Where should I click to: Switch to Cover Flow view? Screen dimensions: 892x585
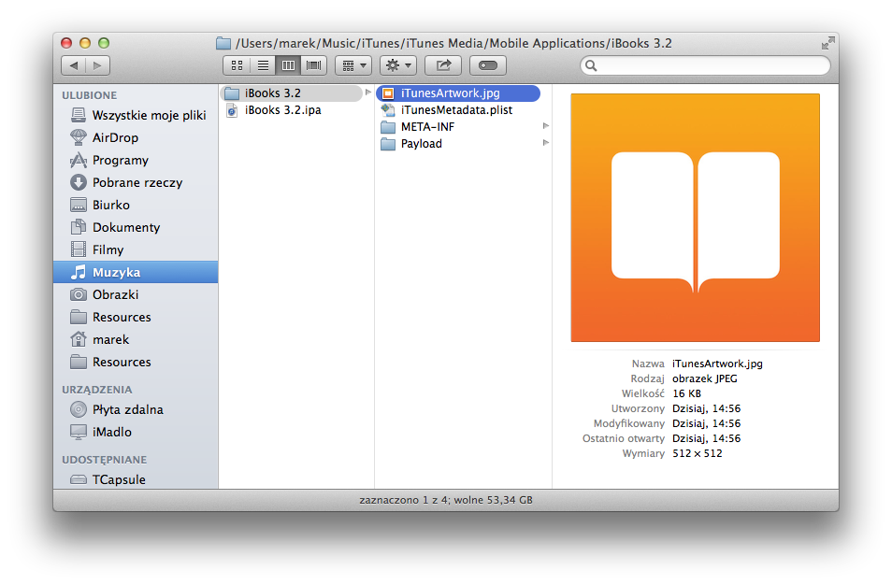pos(313,65)
